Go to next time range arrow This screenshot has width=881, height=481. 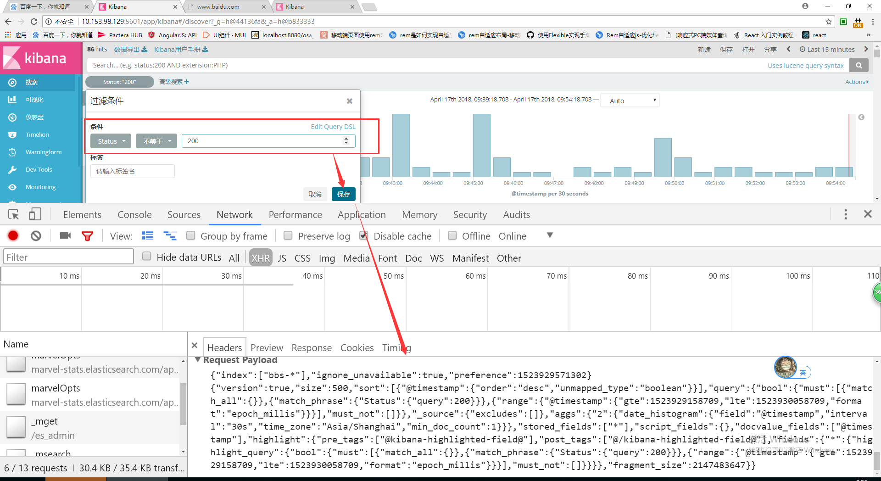coord(866,49)
